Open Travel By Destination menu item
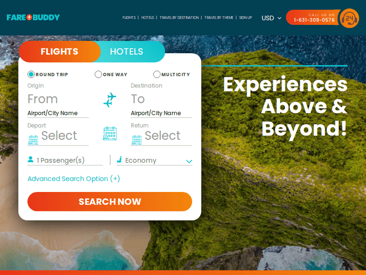The image size is (366, 275). point(179,18)
